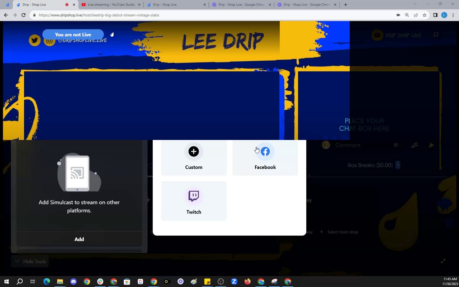Click the purple Twitch logo icon

194,196
